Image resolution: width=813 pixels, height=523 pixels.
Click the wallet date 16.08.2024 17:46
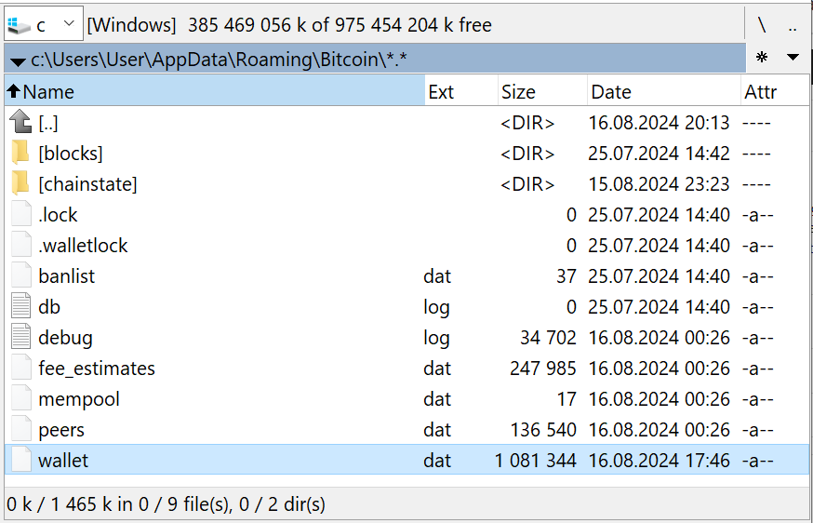(x=659, y=461)
